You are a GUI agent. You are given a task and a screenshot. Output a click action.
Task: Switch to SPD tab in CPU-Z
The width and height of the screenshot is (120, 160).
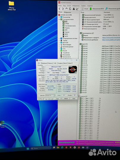pyautogui.click(x=55, y=63)
